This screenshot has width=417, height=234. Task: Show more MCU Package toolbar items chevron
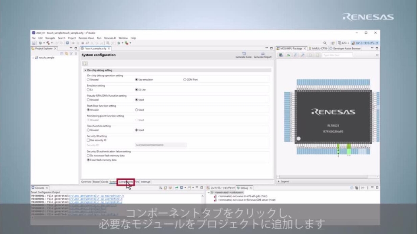coord(377,55)
